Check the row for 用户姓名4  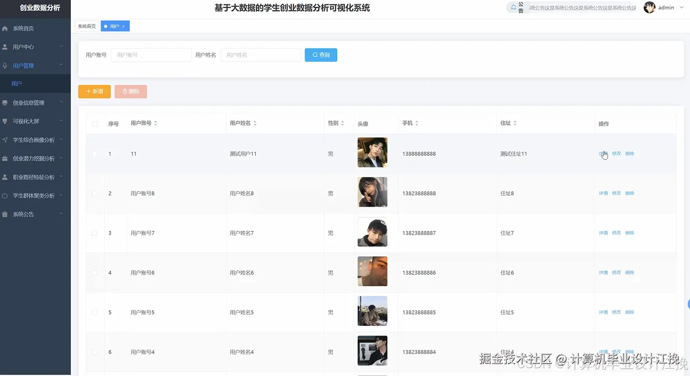(x=95, y=352)
